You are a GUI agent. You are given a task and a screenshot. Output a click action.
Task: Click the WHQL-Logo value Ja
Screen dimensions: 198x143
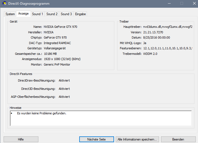tap(145, 43)
